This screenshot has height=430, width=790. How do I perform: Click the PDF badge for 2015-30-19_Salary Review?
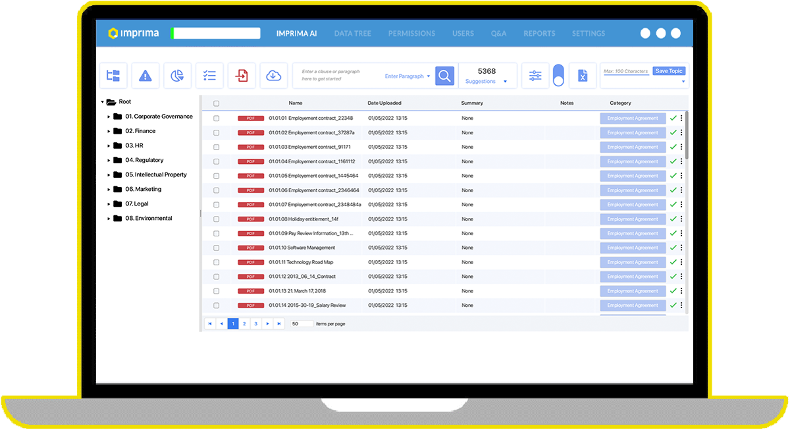point(251,306)
